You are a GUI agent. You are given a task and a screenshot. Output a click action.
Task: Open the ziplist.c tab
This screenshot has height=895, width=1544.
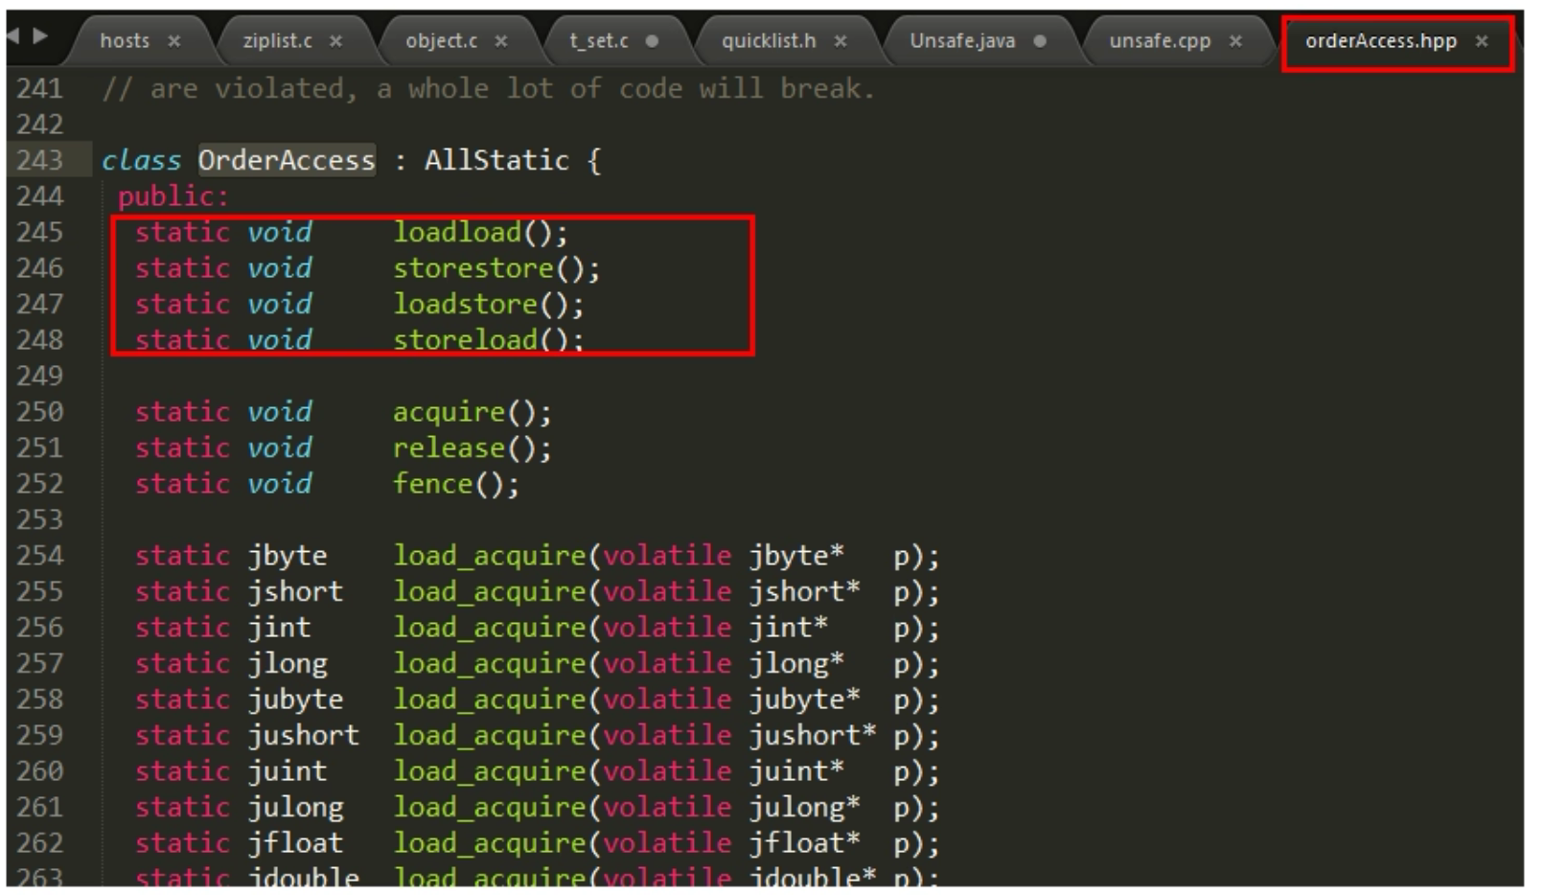click(277, 41)
